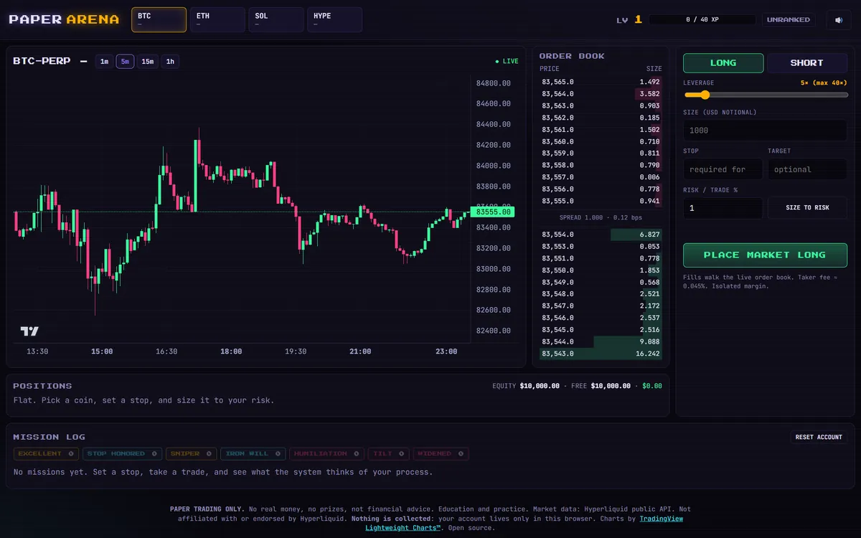The height and width of the screenshot is (538, 861).
Task: Focus the Size USD notional field
Action: 765,131
